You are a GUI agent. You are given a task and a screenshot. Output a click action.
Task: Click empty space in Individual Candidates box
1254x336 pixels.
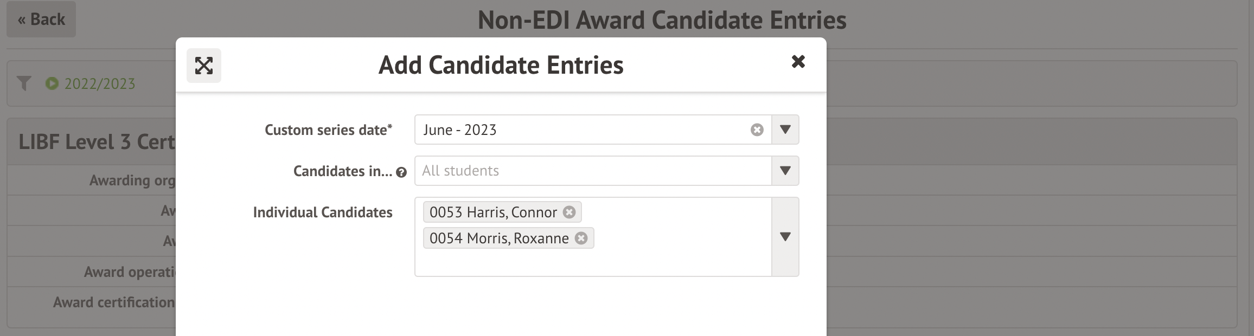coord(591,263)
